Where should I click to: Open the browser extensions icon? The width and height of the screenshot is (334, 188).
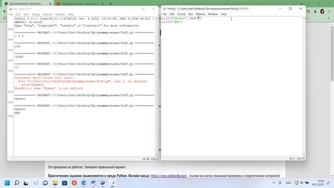pos(308,11)
